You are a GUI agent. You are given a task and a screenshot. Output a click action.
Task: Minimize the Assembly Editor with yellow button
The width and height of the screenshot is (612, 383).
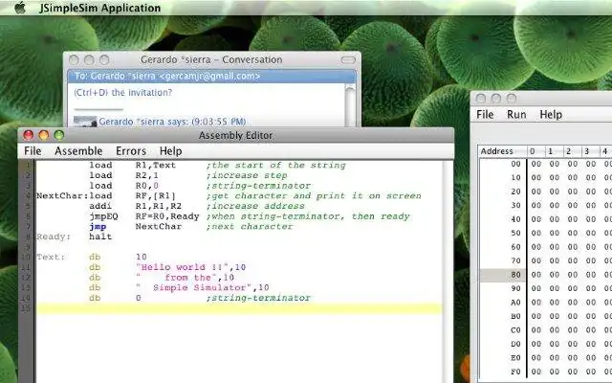(43, 135)
